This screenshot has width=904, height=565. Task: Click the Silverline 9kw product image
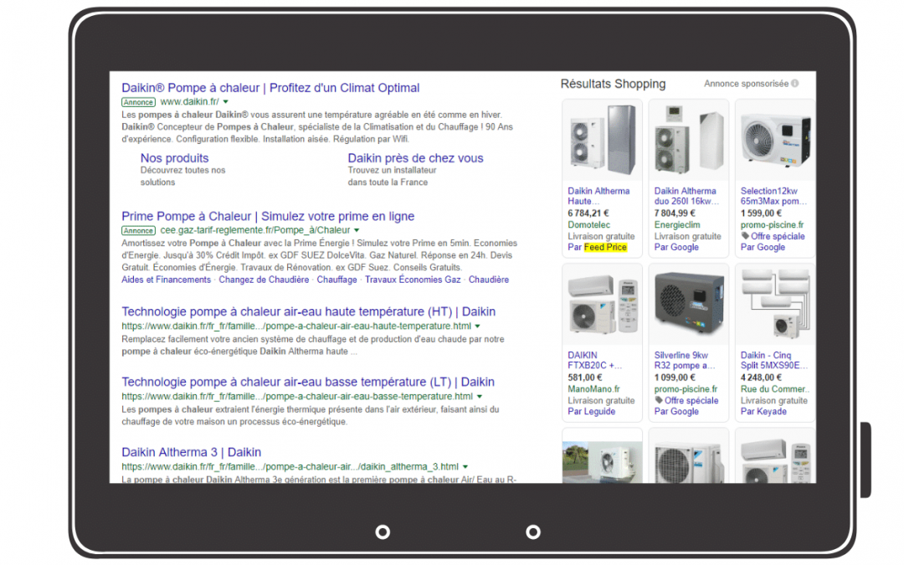click(x=688, y=305)
